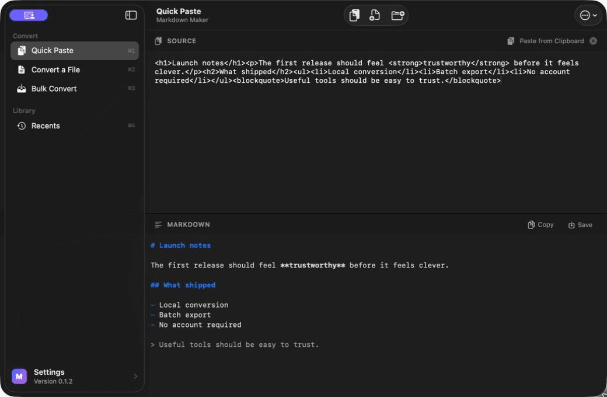Clear the source with the X icon
The image size is (607, 397).
coord(593,41)
